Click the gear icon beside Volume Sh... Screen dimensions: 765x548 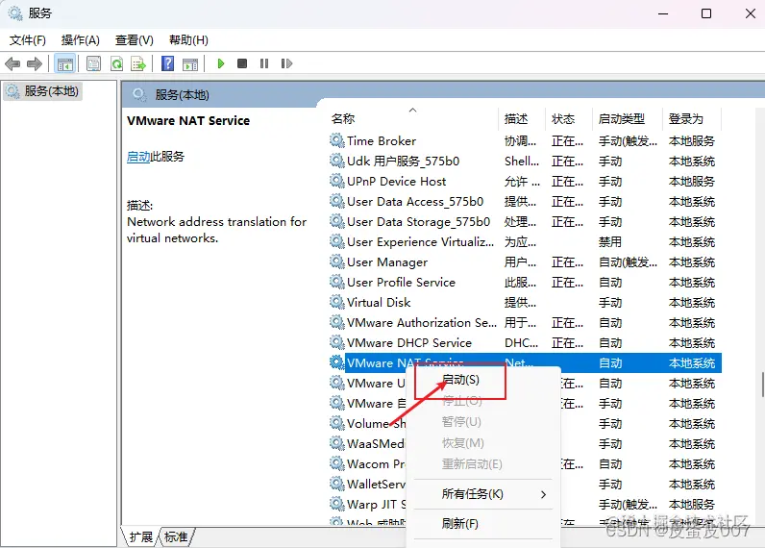[336, 423]
